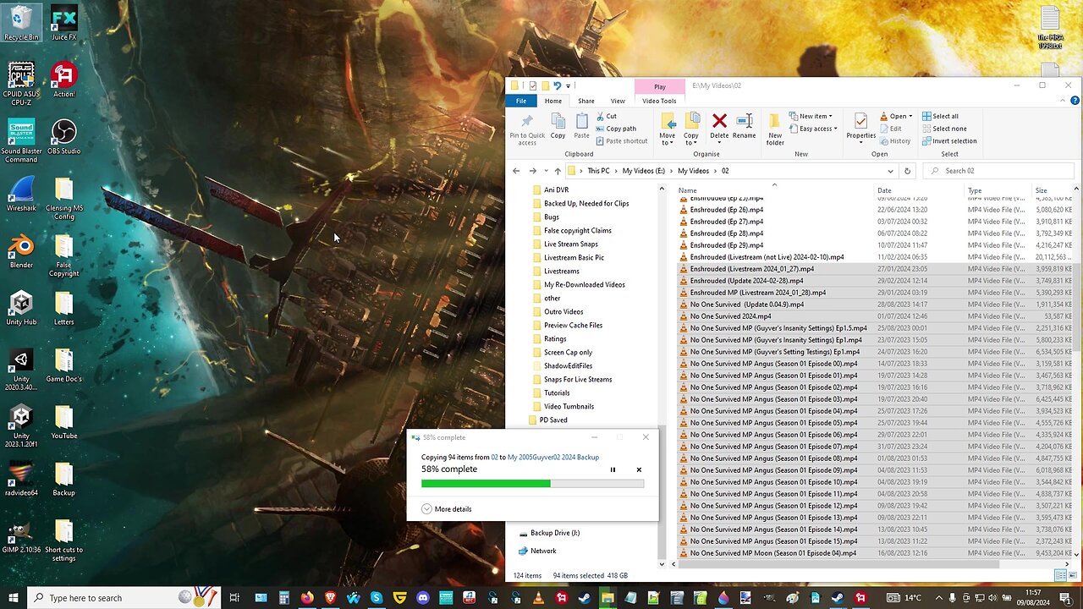Switch to large icons view layout

[x=1072, y=576]
